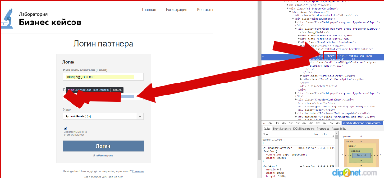Switch to the Event Listeners tab

282,129
